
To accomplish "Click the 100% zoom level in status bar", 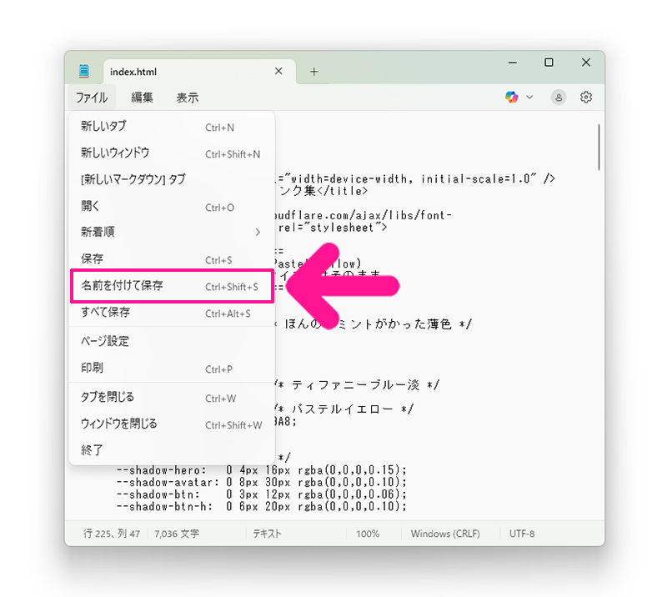I will [x=368, y=534].
